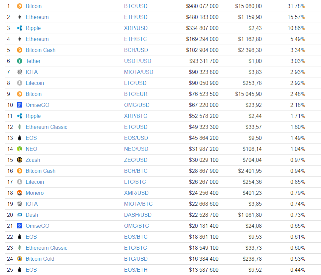
Task: Select the volume value $93 311 700
Action: [204, 61]
